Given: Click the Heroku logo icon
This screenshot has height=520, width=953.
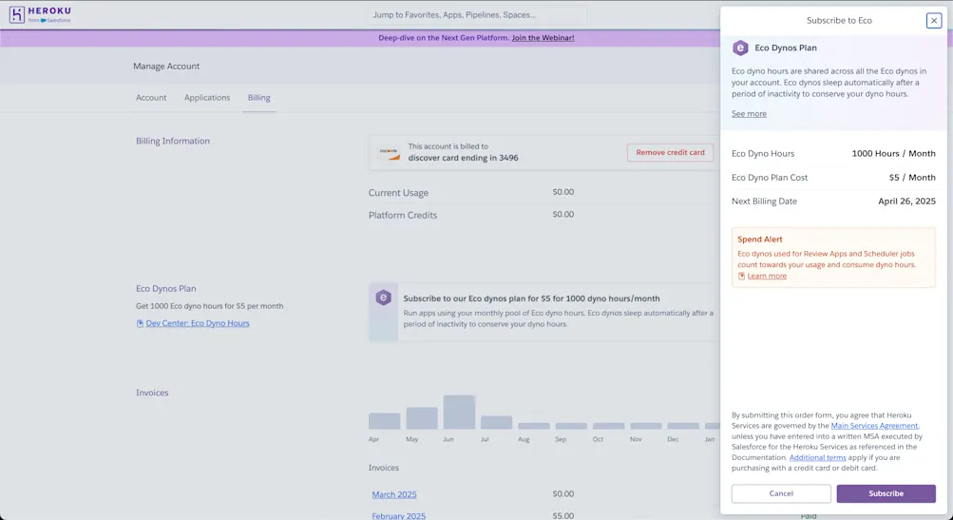Looking at the screenshot, I should click(17, 14).
